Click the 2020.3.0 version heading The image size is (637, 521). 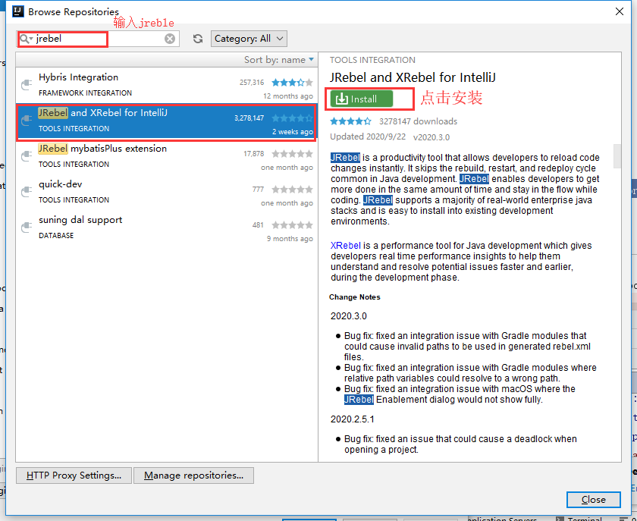(x=349, y=316)
